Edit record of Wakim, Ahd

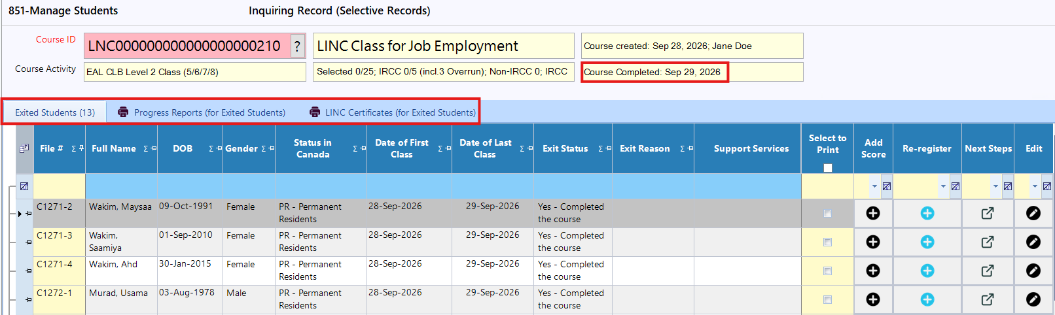click(1033, 271)
